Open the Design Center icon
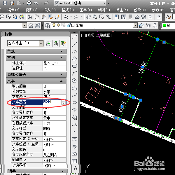This screenshot has width=175, height=175. [x=124, y=17]
